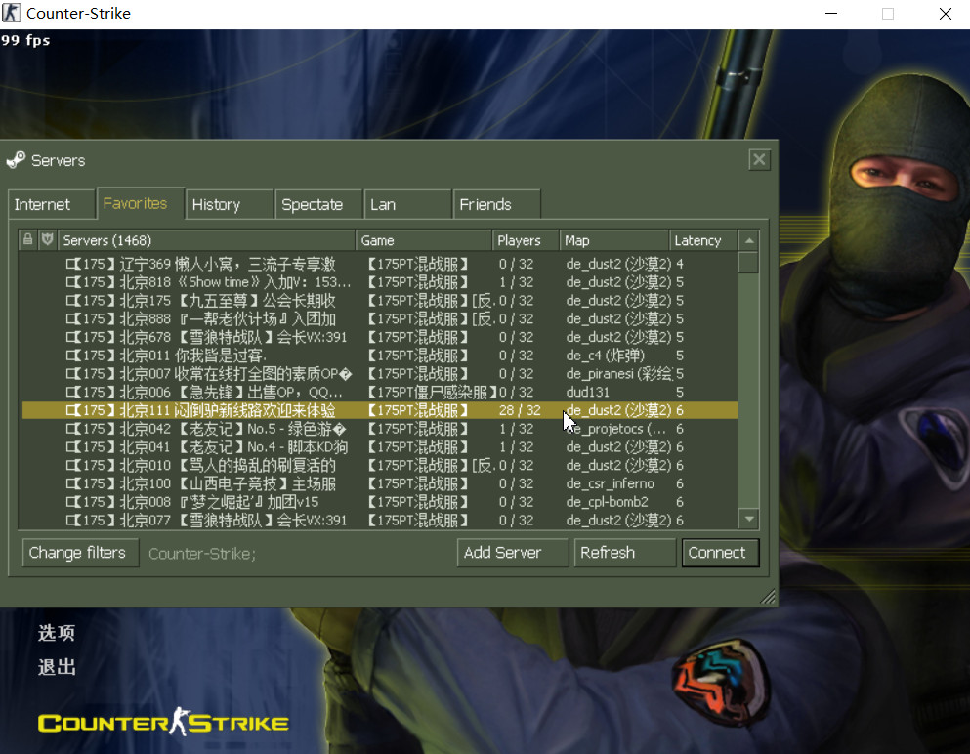
Task: Refresh the server list
Action: click(624, 553)
